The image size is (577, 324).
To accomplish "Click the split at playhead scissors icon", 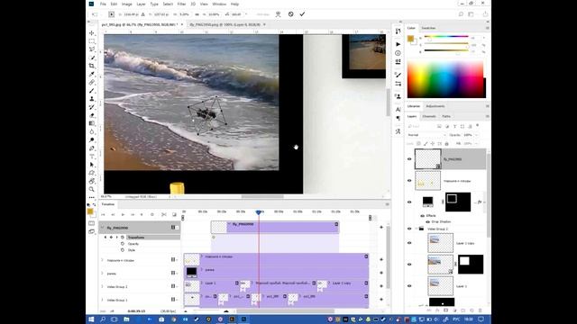I will pos(164,214).
